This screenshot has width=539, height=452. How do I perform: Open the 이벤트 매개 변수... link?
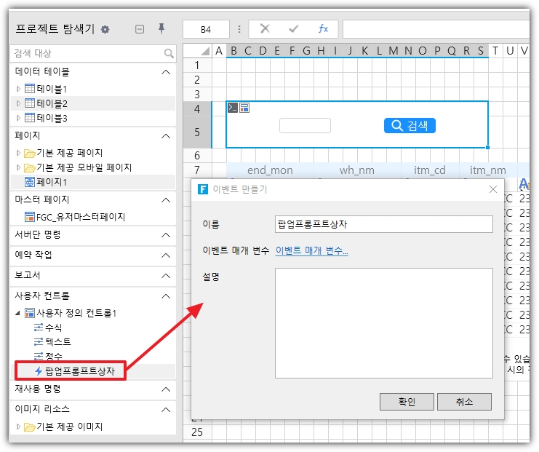(311, 251)
